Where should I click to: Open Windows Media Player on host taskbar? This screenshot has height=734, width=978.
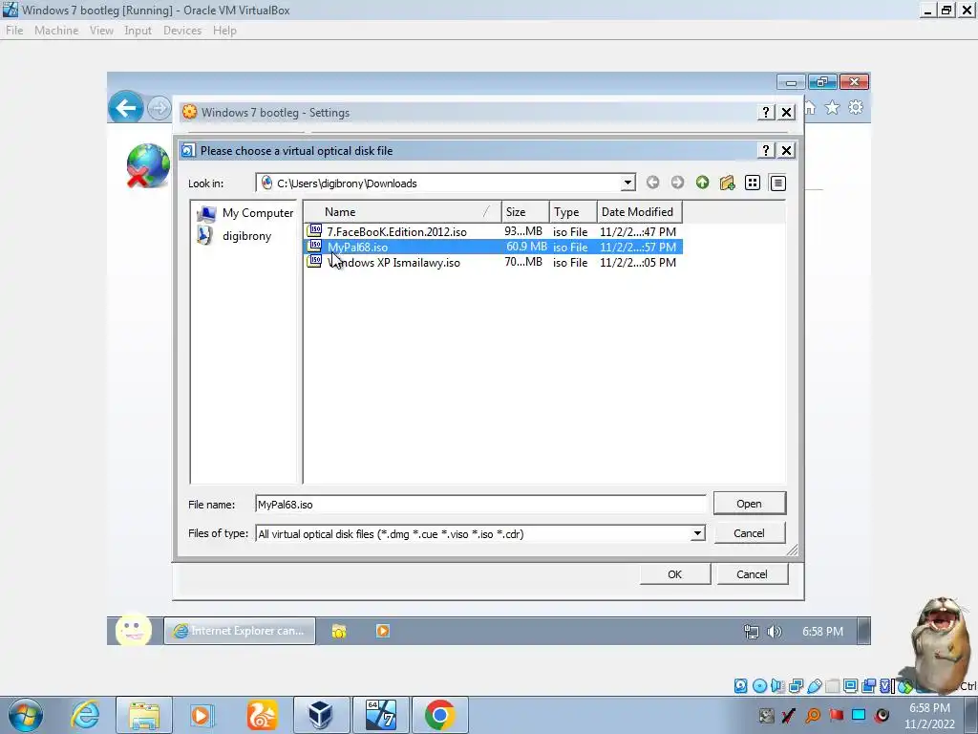pos(202,715)
